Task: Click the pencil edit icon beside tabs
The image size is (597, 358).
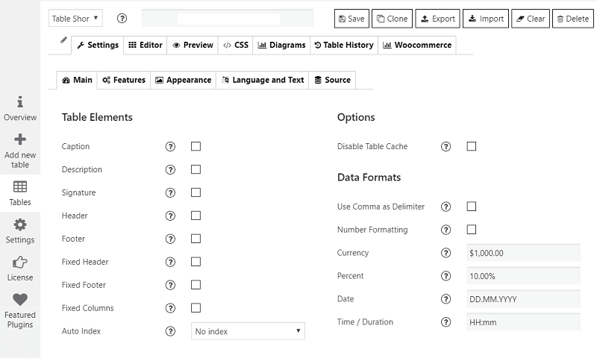Action: pyautogui.click(x=63, y=40)
